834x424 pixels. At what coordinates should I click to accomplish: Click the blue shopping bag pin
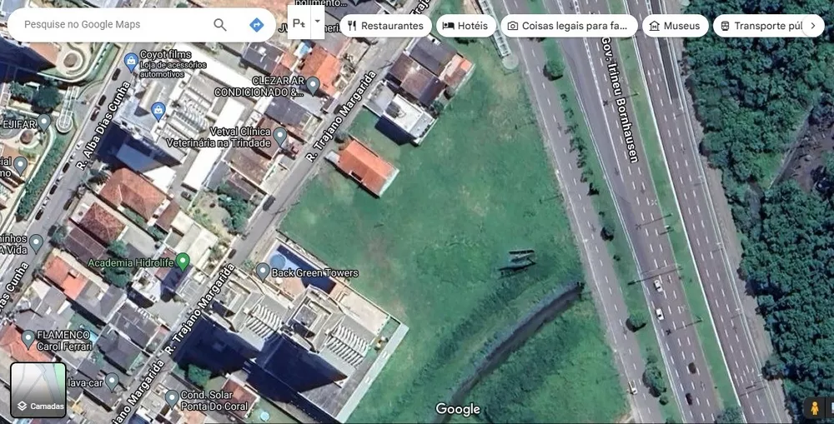158,112
